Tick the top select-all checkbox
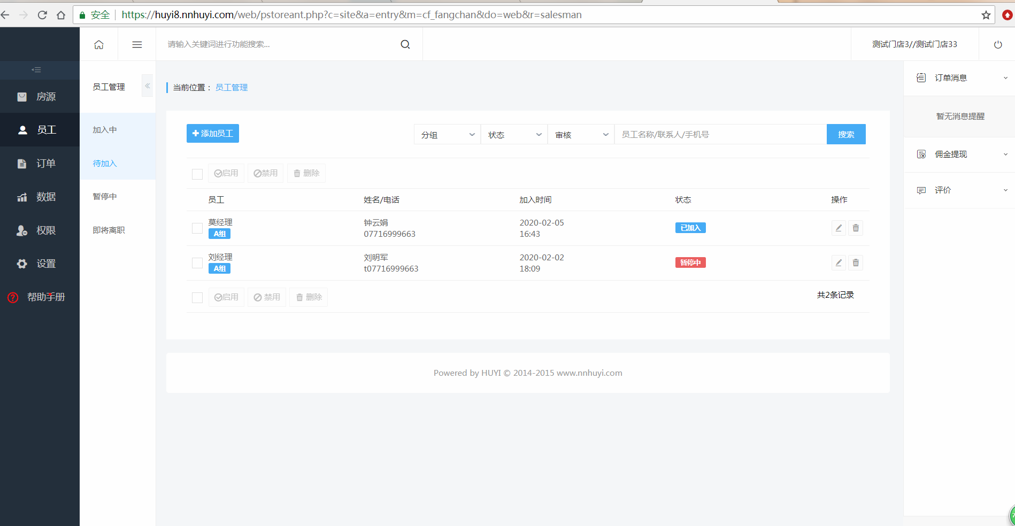Viewport: 1015px width, 526px height. pos(197,174)
